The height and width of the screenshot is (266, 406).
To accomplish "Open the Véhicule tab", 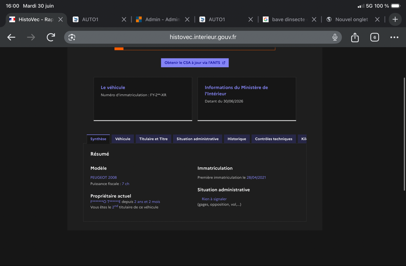I will [122, 139].
